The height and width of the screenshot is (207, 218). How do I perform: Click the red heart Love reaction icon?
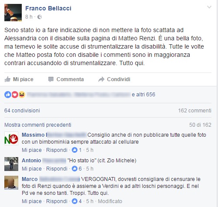pos(15,95)
